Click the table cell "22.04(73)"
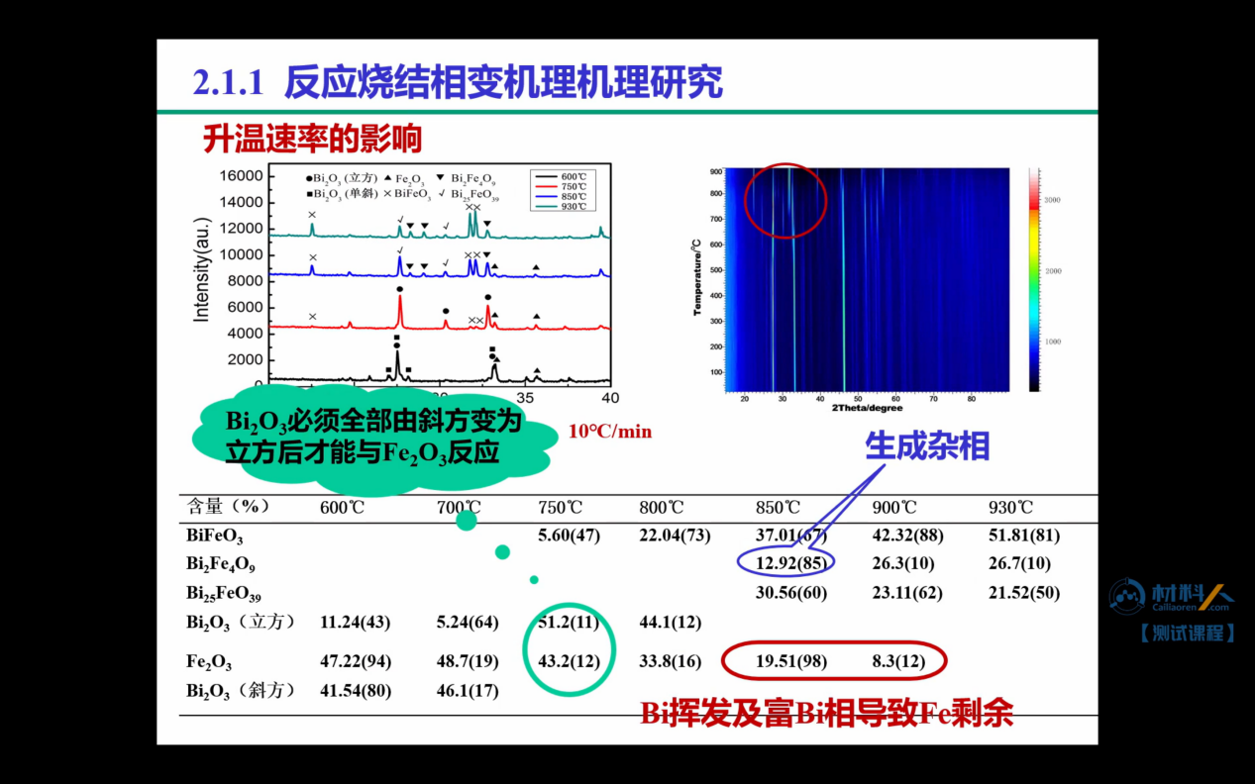1255x784 pixels. (x=675, y=536)
